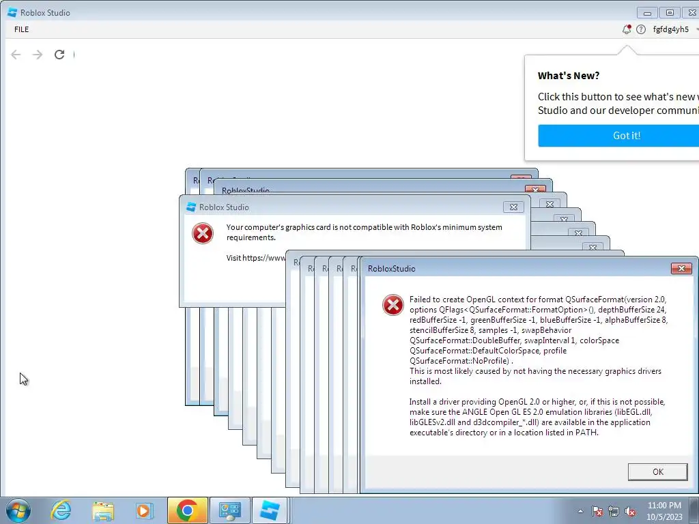
Task: Open the FILE menu
Action: pos(21,29)
